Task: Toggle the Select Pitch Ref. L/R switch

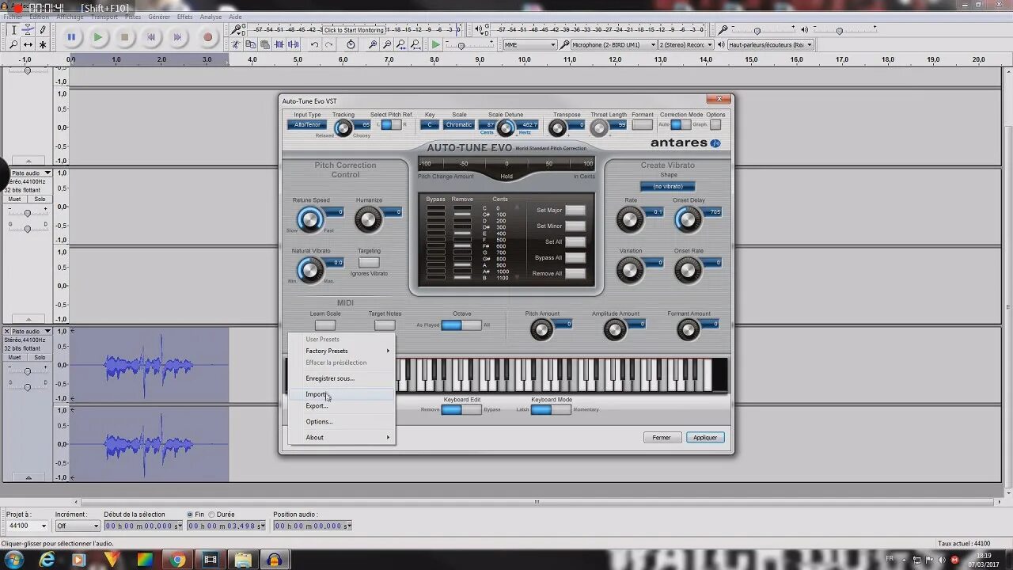Action: point(391,125)
